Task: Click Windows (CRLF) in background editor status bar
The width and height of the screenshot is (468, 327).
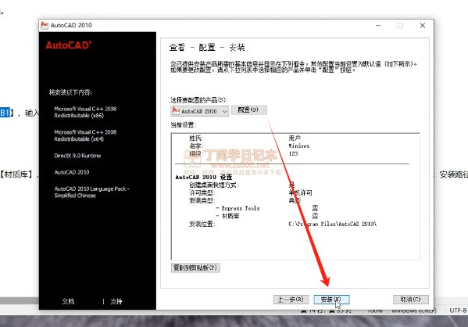Action: [x=413, y=311]
